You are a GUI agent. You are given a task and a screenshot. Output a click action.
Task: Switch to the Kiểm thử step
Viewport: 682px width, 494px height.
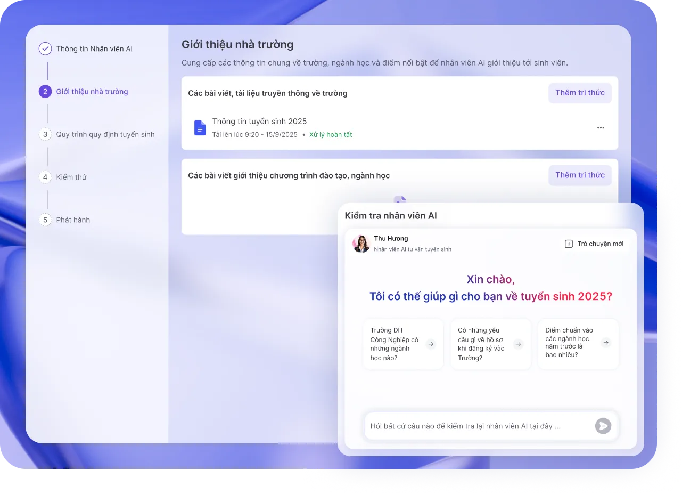[71, 177]
